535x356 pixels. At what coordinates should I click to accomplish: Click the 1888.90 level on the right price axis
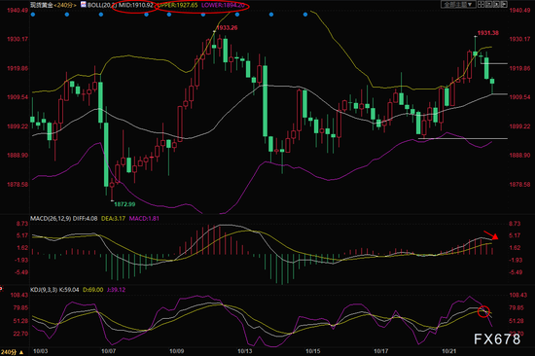pos(520,156)
